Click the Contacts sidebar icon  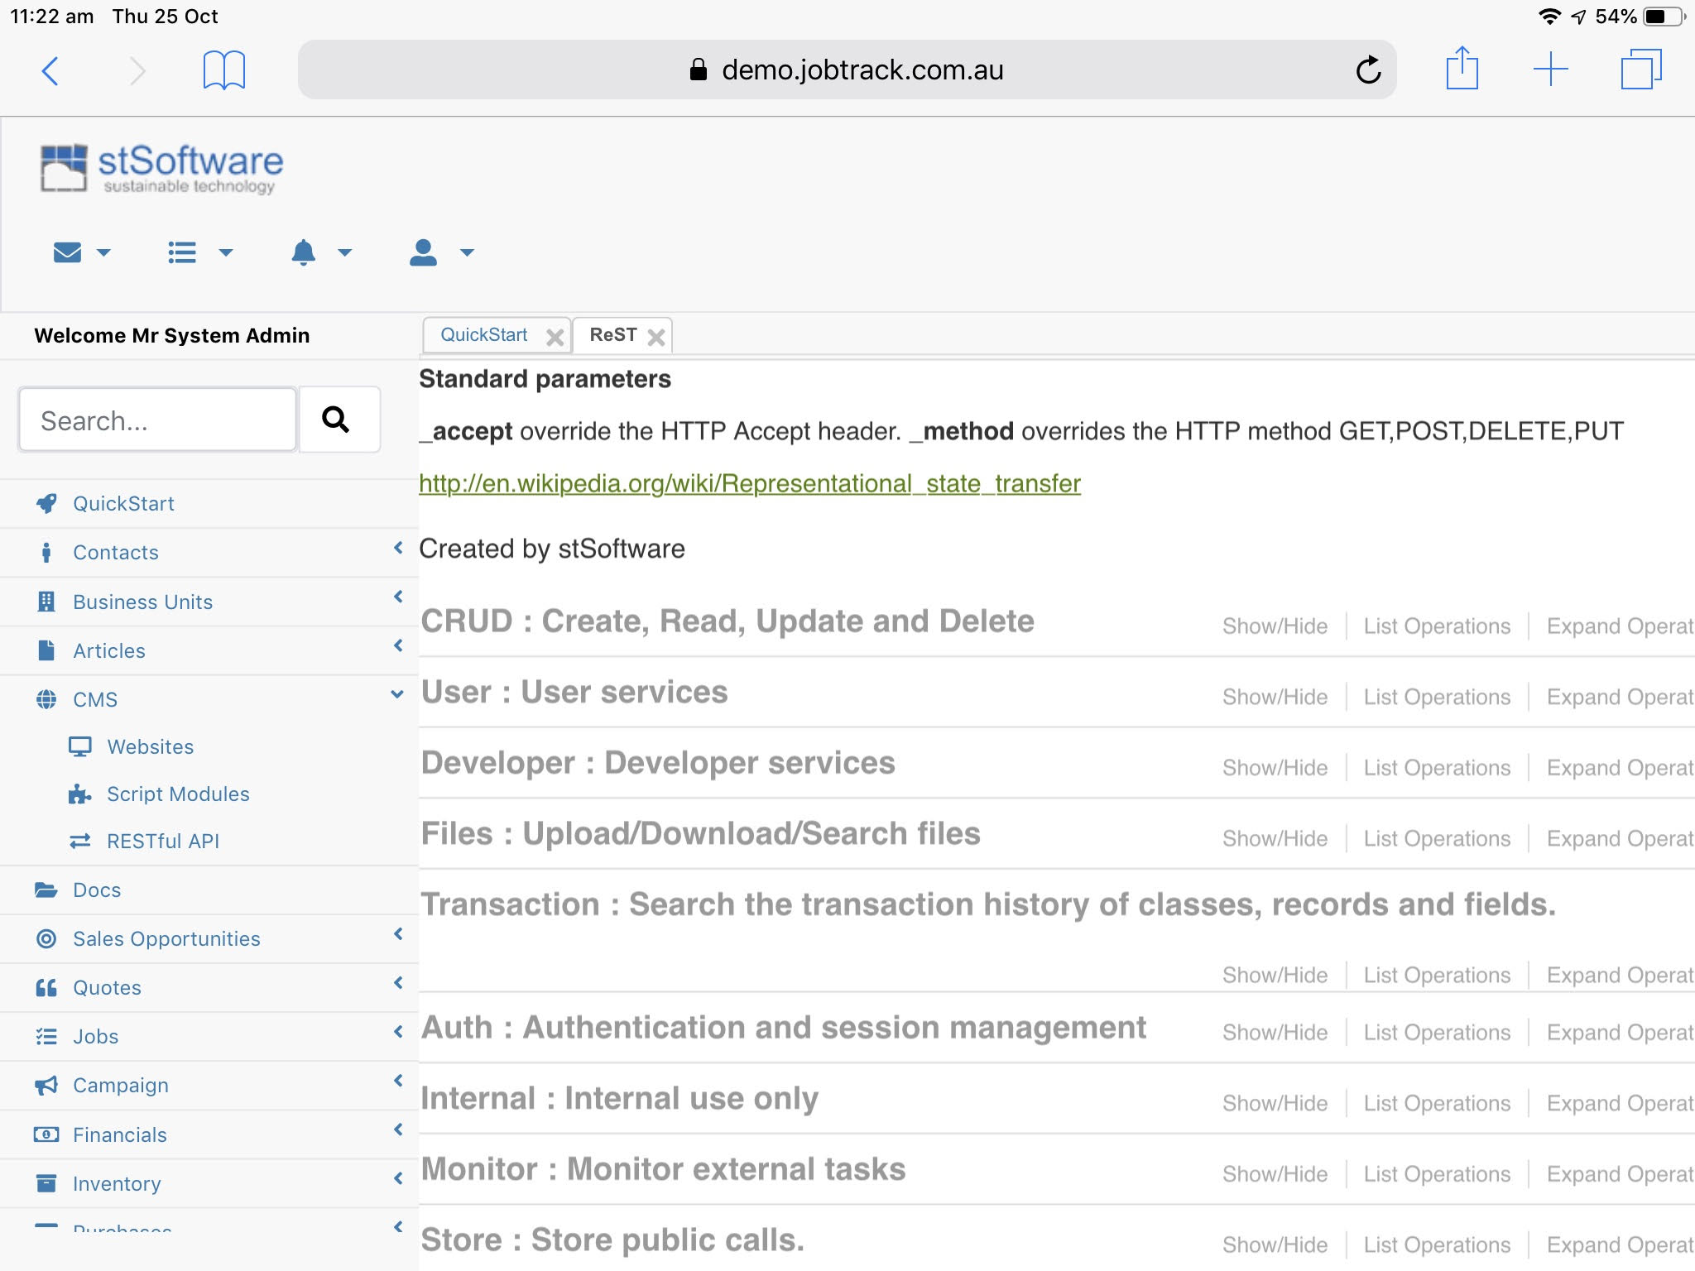click(48, 551)
